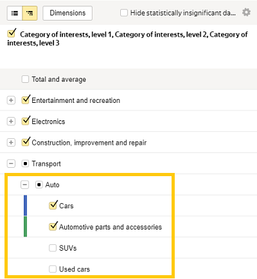Image resolution: width=257 pixels, height=279 pixels.
Task: Open the settings gear icon
Action: point(246,12)
